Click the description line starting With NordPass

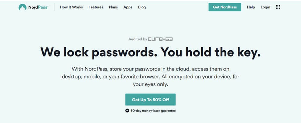point(150,69)
